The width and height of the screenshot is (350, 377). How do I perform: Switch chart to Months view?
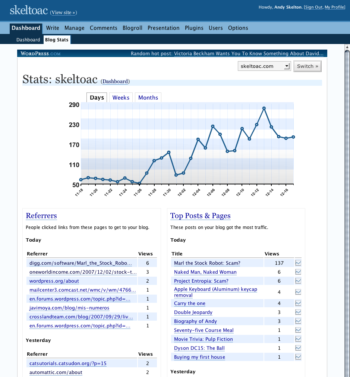(148, 98)
